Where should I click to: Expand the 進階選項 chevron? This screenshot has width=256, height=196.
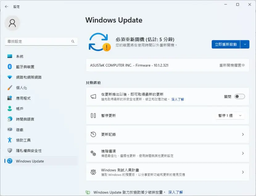coord(243,153)
